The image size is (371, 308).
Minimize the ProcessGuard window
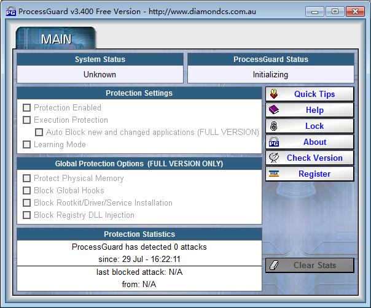pos(314,11)
